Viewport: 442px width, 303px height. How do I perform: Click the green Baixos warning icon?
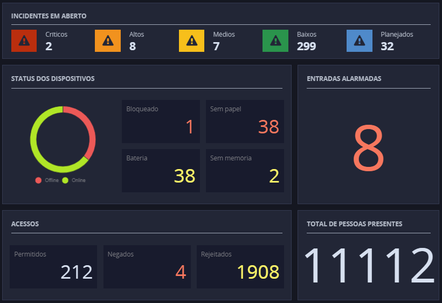(275, 41)
